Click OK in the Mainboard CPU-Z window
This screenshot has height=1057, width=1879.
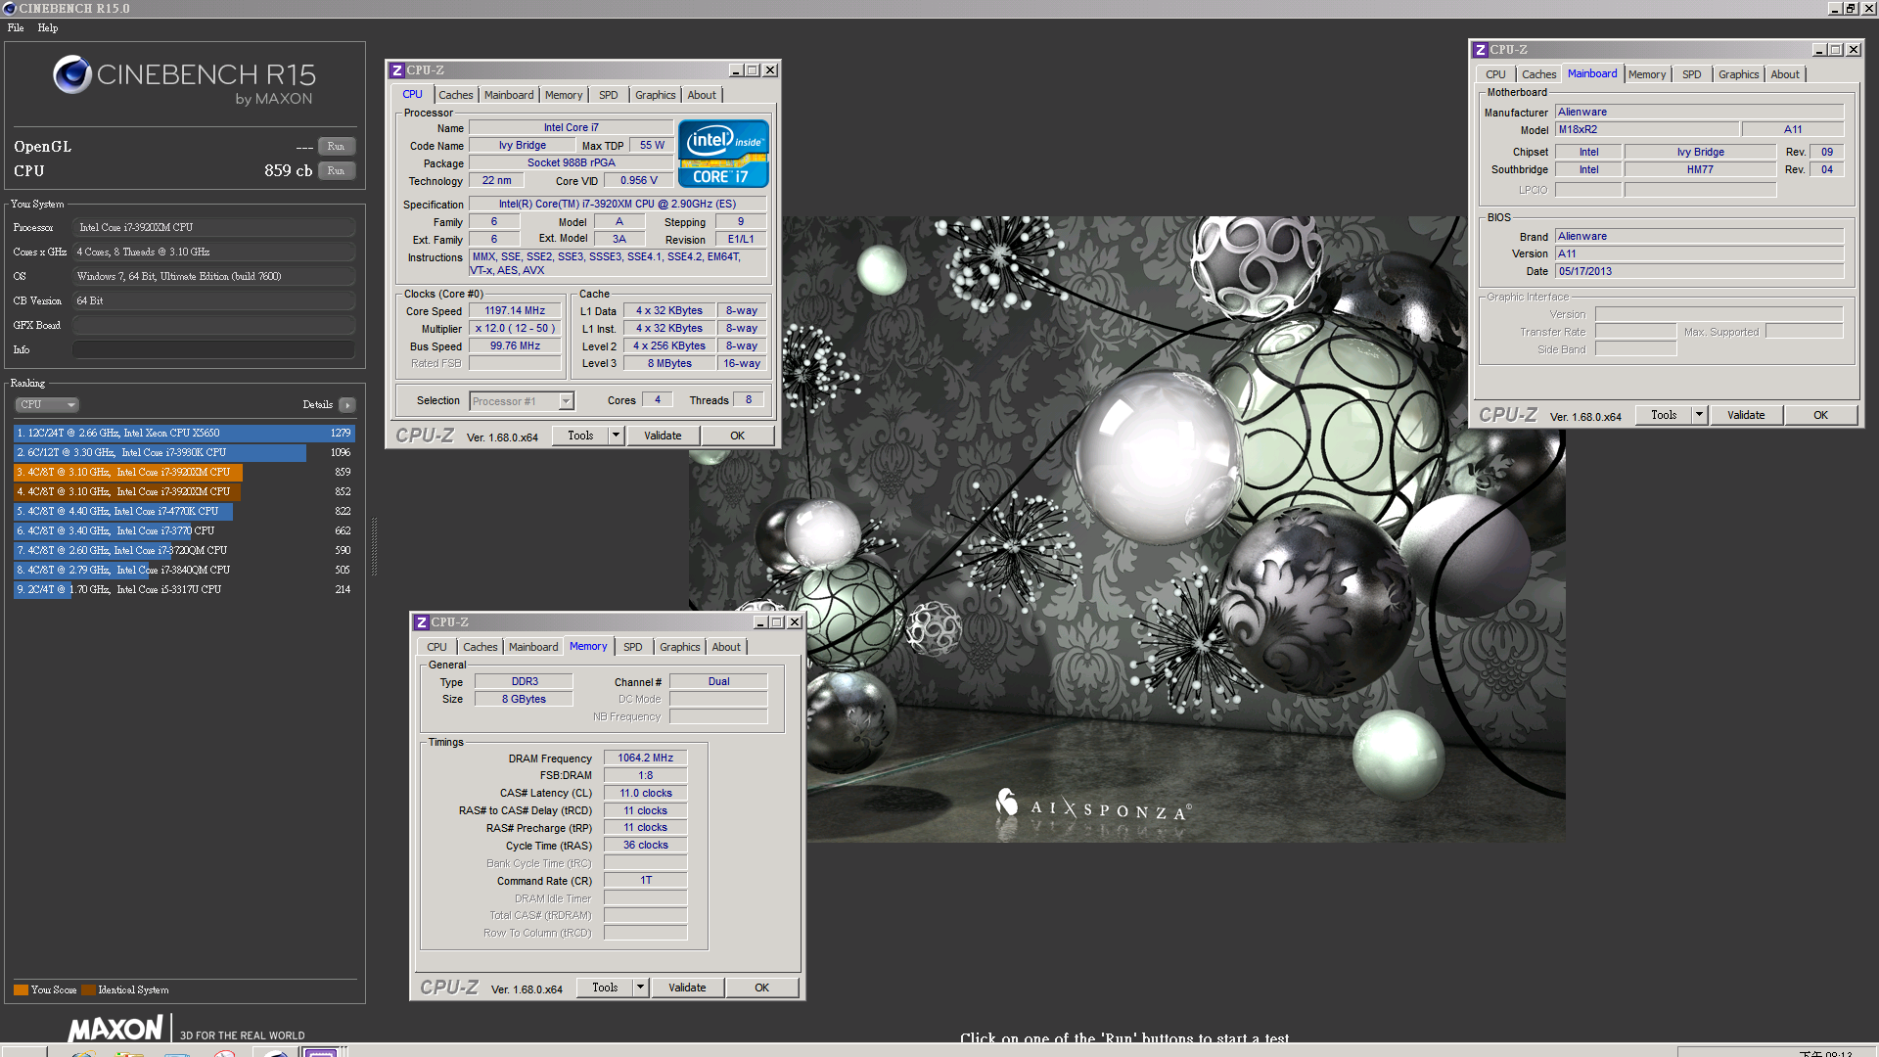click(x=1821, y=415)
